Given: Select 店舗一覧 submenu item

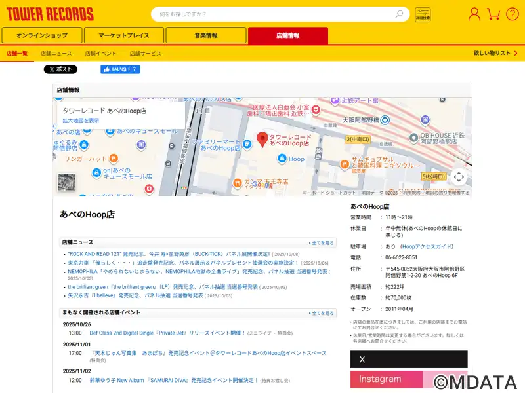Looking at the screenshot, I should point(17,54).
